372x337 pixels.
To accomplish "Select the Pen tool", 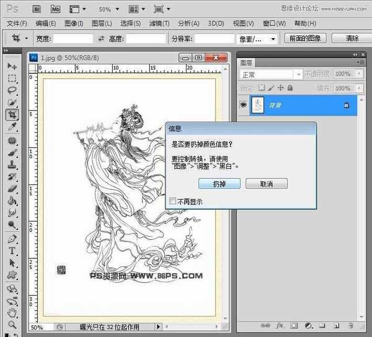I will point(12,238).
